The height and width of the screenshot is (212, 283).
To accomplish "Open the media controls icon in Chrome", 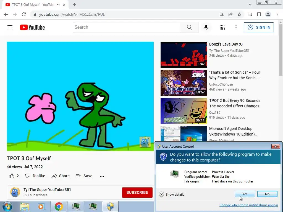I will (x=250, y=14).
